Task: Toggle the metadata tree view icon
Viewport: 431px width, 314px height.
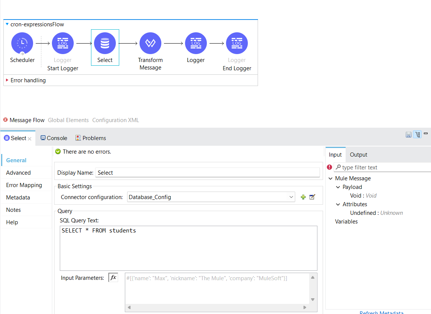Action: (x=417, y=134)
